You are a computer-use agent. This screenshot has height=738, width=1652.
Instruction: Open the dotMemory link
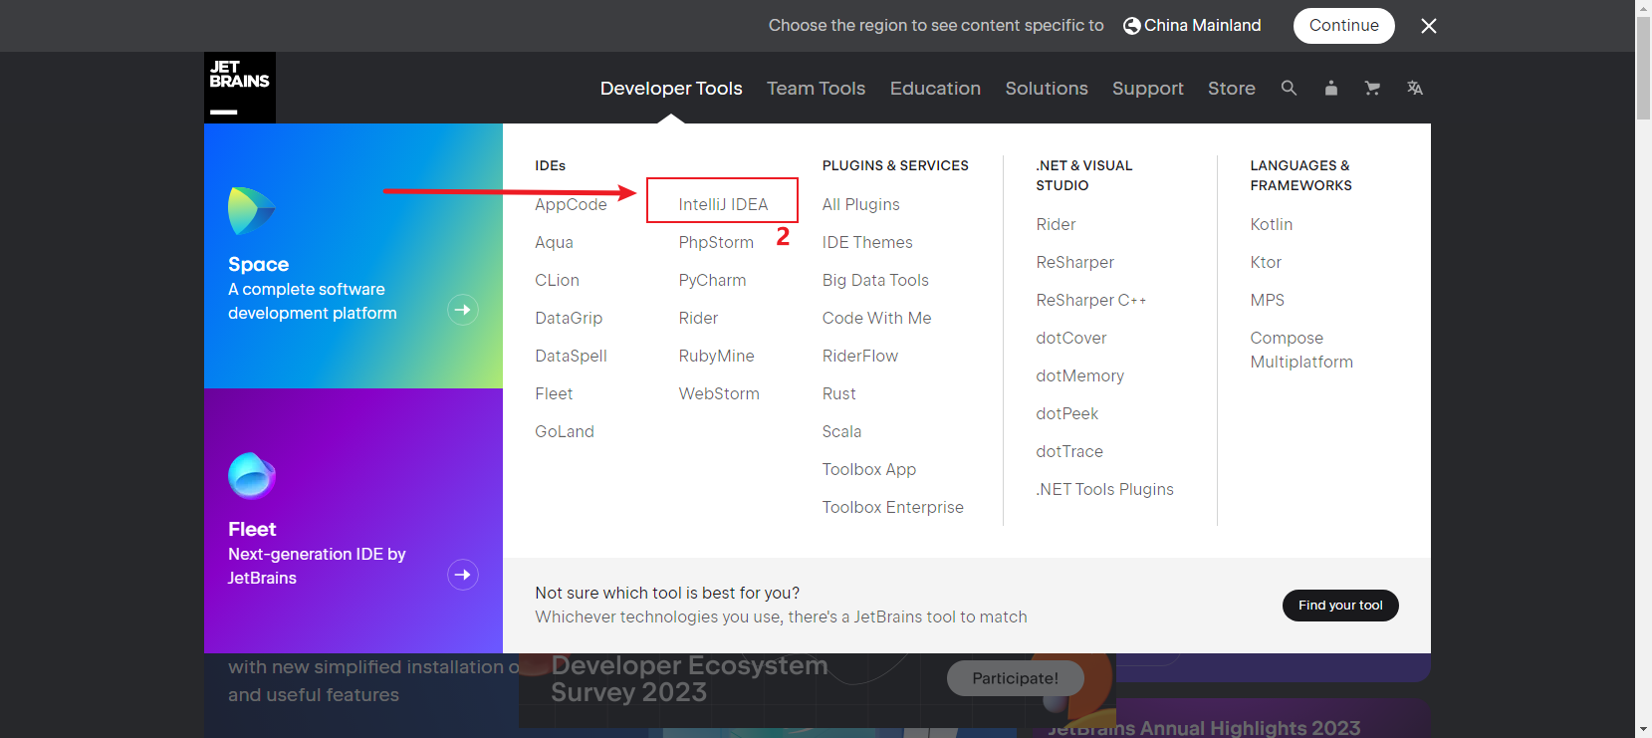click(1079, 375)
